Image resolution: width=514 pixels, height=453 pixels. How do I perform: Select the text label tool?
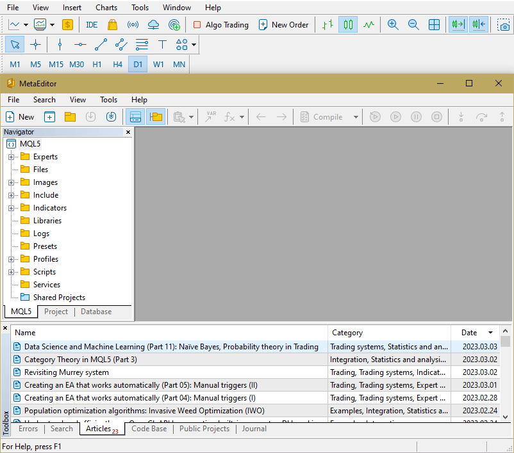[x=162, y=44]
